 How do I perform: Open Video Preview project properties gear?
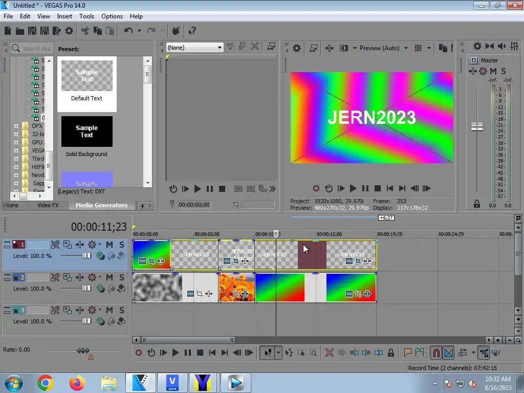(297, 48)
